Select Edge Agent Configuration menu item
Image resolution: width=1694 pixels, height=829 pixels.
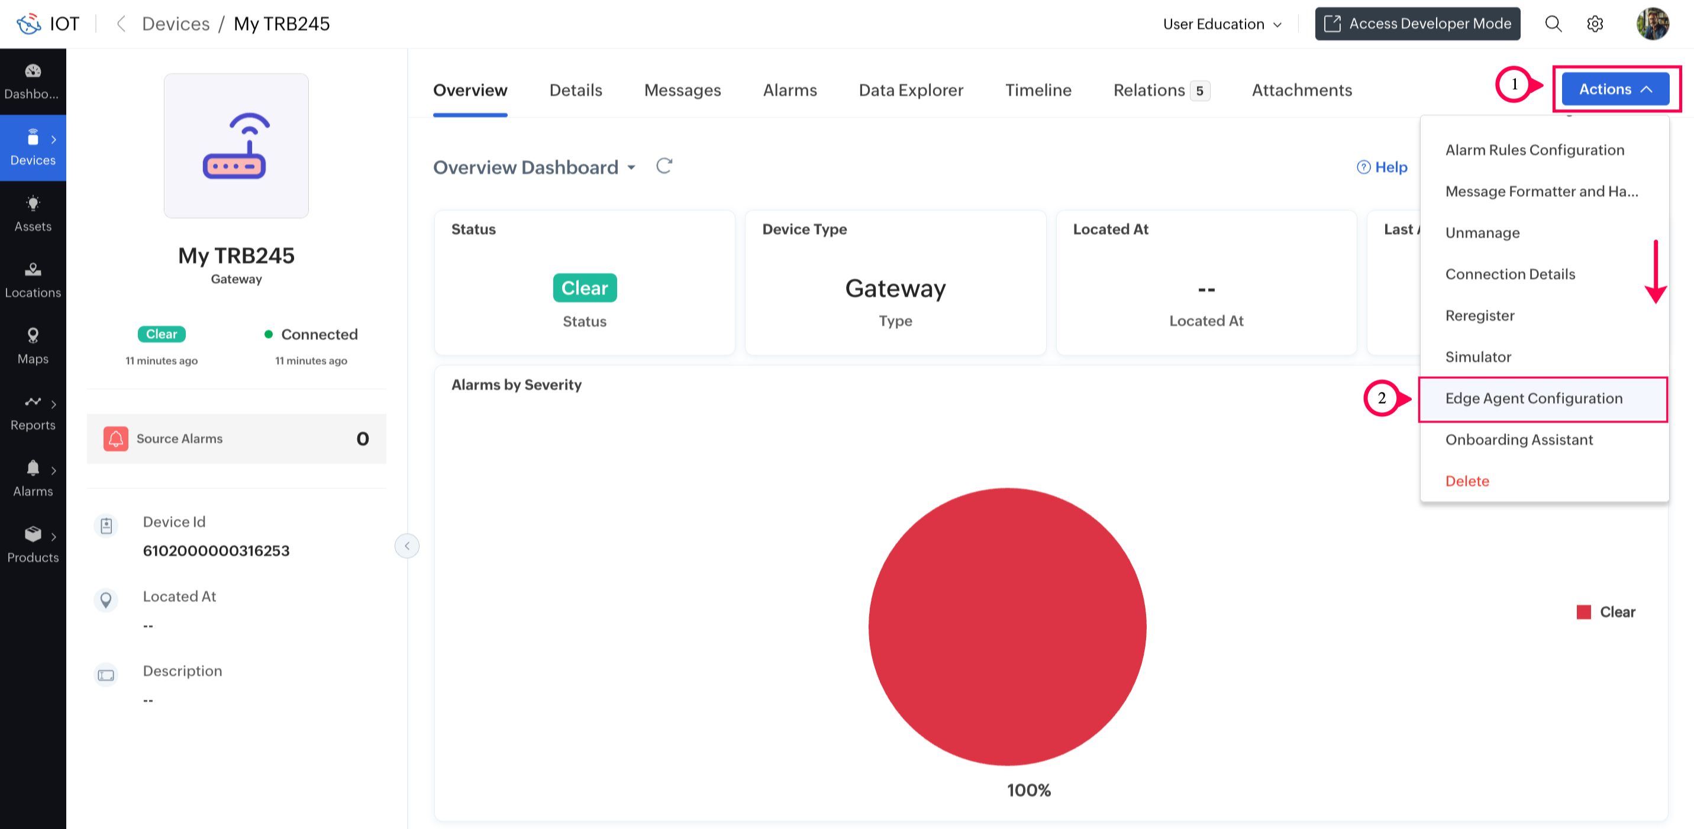click(1534, 399)
